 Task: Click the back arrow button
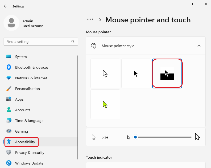(x=6, y=6)
